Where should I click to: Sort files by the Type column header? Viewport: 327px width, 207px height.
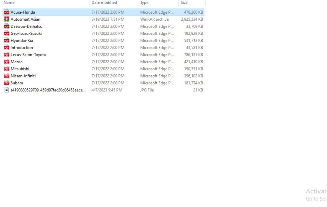144,3
